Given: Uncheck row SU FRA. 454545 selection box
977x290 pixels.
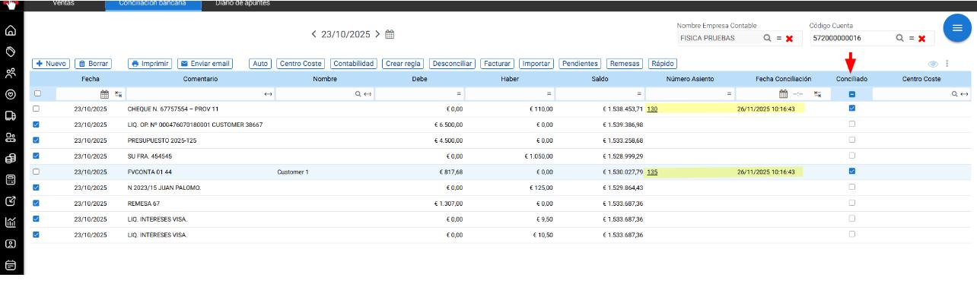Looking at the screenshot, I should tap(37, 156).
